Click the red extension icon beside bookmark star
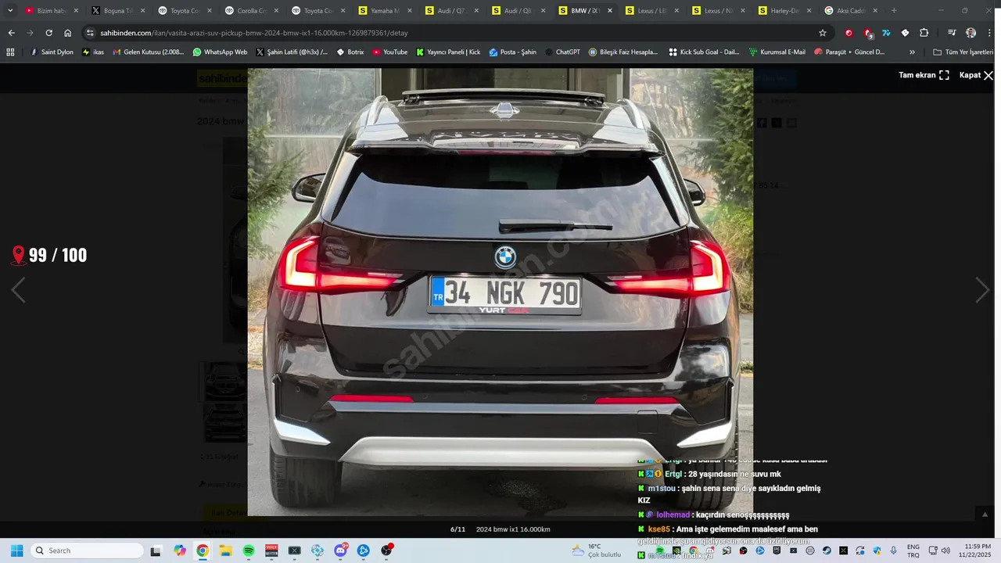 click(x=849, y=33)
